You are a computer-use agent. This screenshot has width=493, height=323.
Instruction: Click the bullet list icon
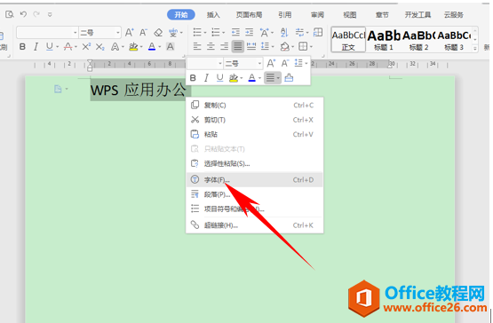197,32
